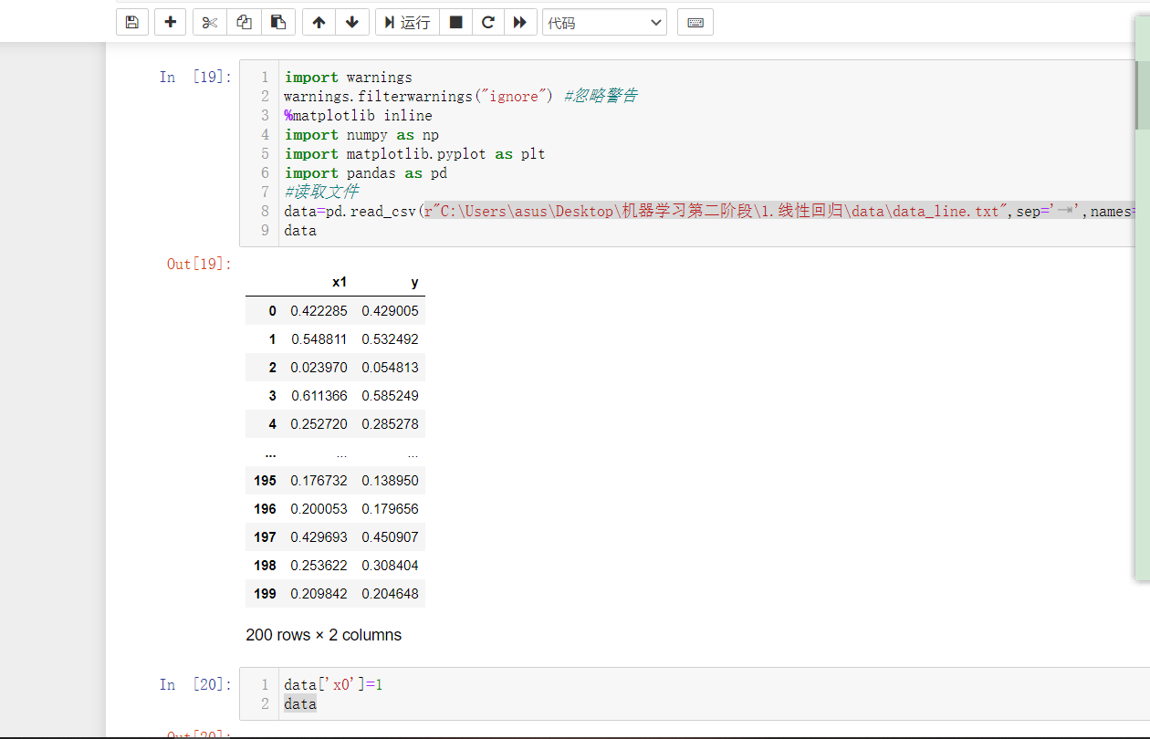The image size is (1150, 739).
Task: Select the value 0.252720 in row 4
Action: [319, 424]
